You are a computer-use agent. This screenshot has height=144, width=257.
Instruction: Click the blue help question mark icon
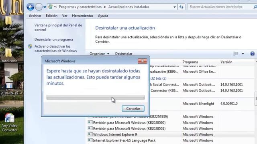tap(253, 54)
